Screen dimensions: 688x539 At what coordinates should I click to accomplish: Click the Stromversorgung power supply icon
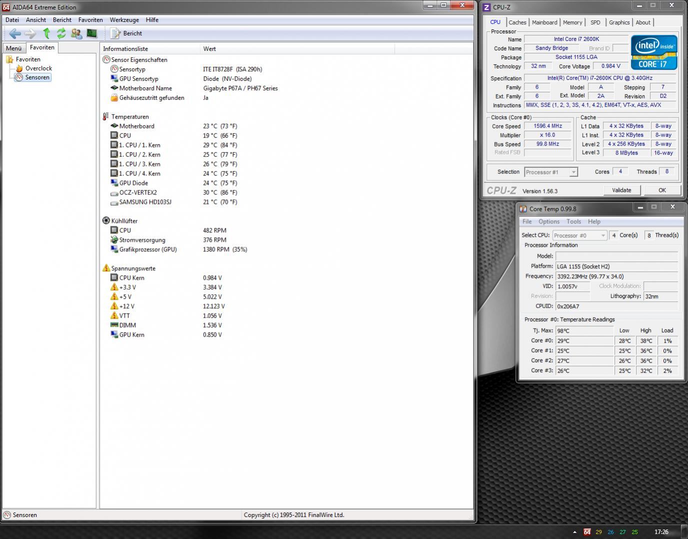point(114,240)
